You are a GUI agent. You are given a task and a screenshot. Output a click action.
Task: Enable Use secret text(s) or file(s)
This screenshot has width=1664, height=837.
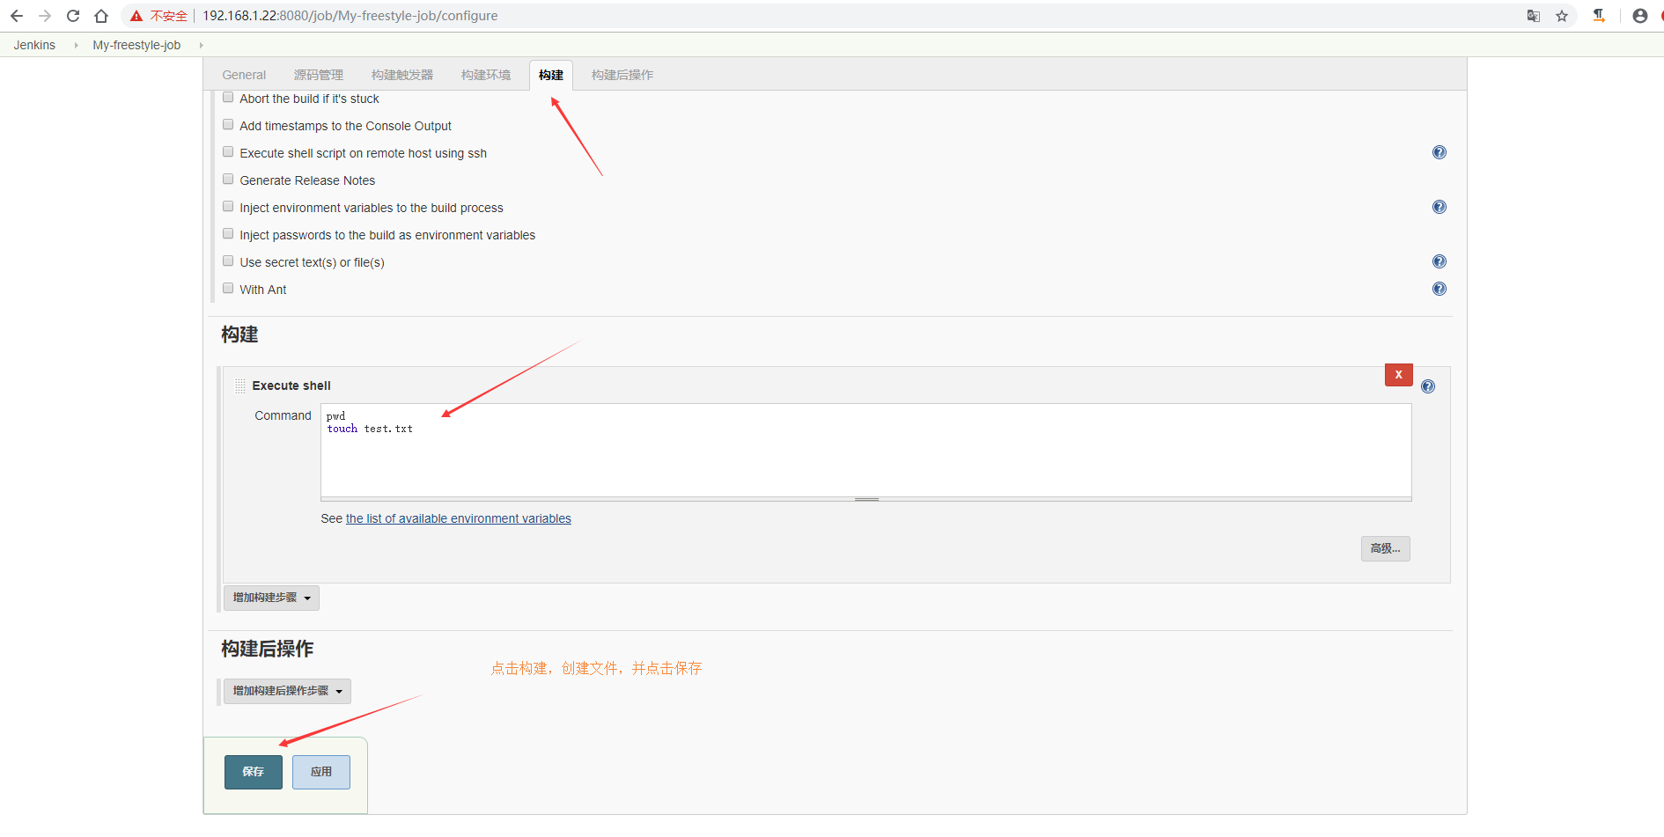[x=228, y=261]
